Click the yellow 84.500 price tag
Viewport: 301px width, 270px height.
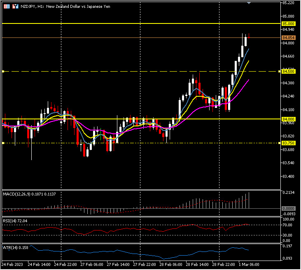(288, 72)
